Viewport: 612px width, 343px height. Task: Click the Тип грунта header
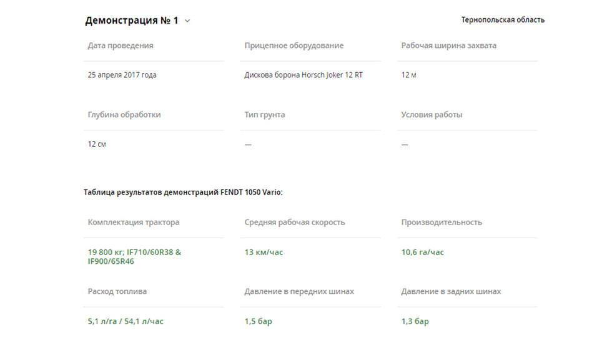[x=265, y=115]
